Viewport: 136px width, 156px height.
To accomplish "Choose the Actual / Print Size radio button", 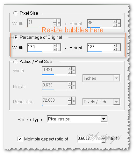I will (16, 62).
